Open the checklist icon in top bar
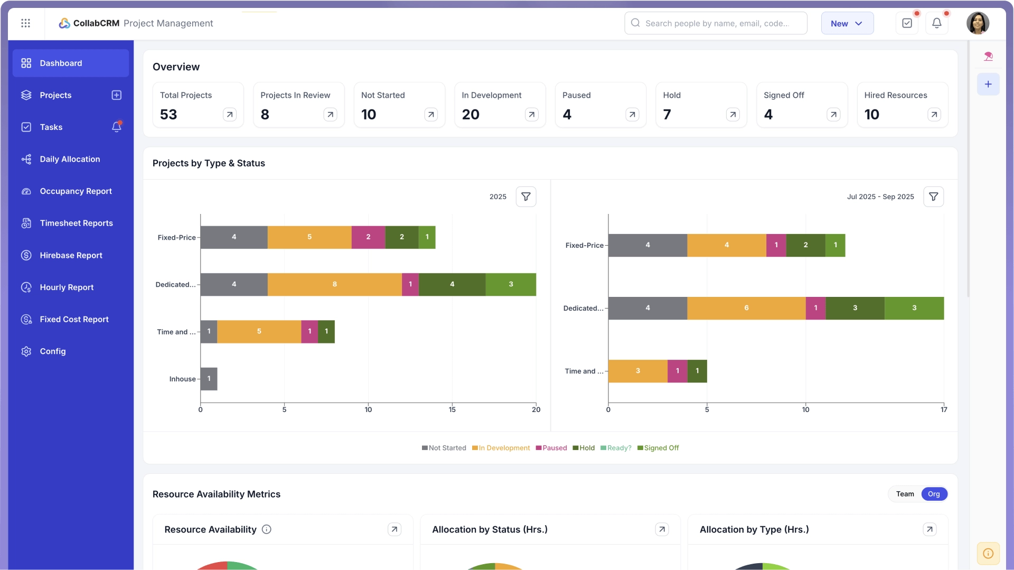 907,23
